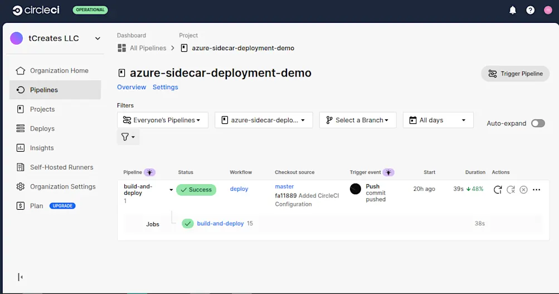Click the Rerun workflow icon
The width and height of the screenshot is (559, 294).
498,190
